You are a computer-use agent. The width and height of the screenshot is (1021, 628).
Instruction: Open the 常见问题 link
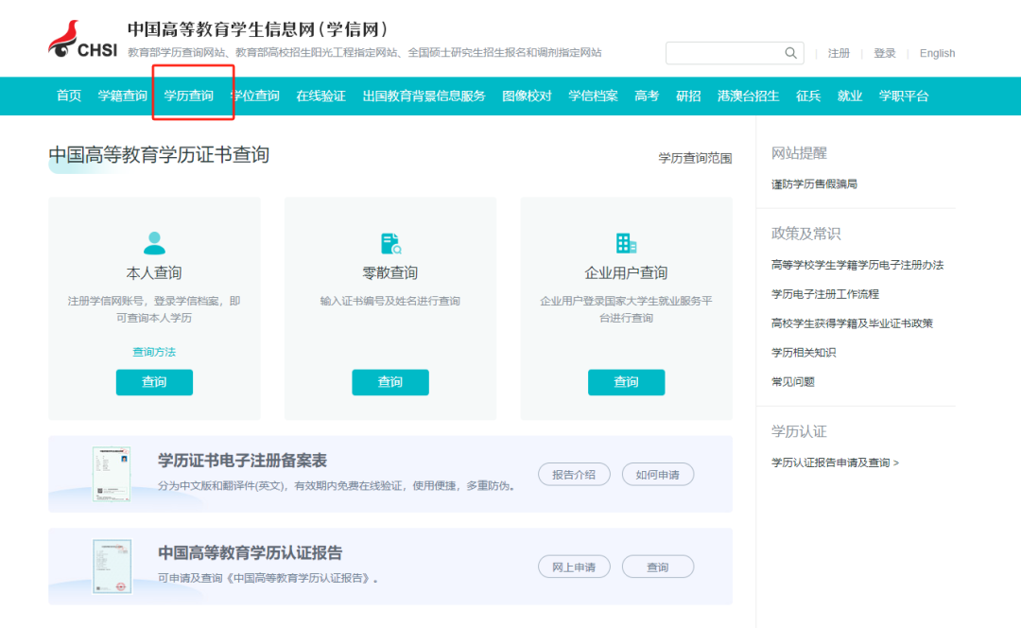(x=792, y=382)
